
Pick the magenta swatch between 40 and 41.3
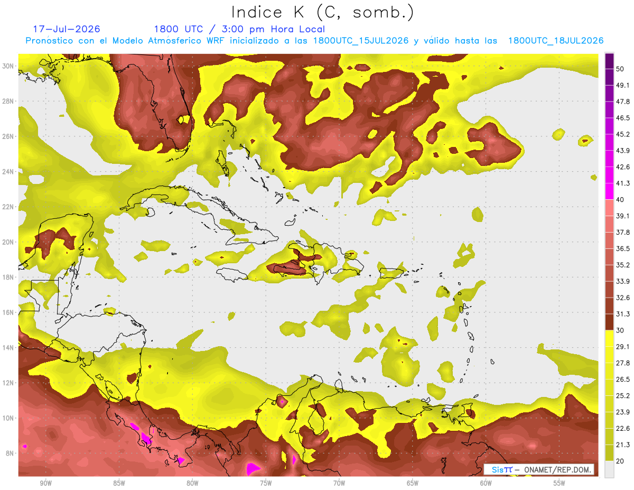coord(609,191)
